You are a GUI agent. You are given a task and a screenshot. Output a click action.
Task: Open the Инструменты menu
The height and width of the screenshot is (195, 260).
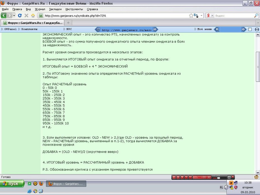[74, 9]
